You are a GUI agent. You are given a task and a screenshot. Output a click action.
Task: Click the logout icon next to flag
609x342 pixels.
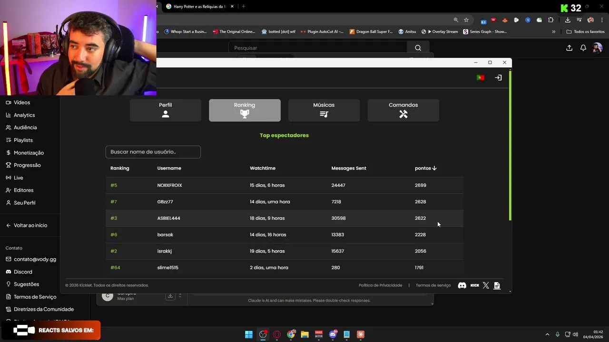pyautogui.click(x=498, y=77)
